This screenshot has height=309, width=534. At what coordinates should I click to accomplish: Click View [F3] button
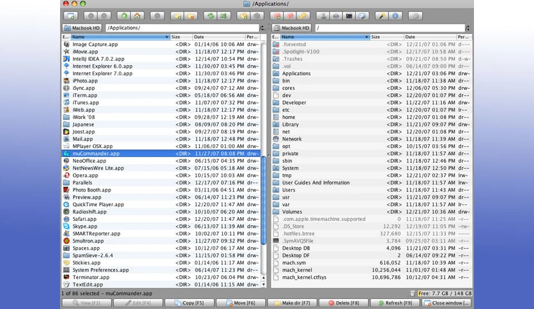tap(86, 303)
